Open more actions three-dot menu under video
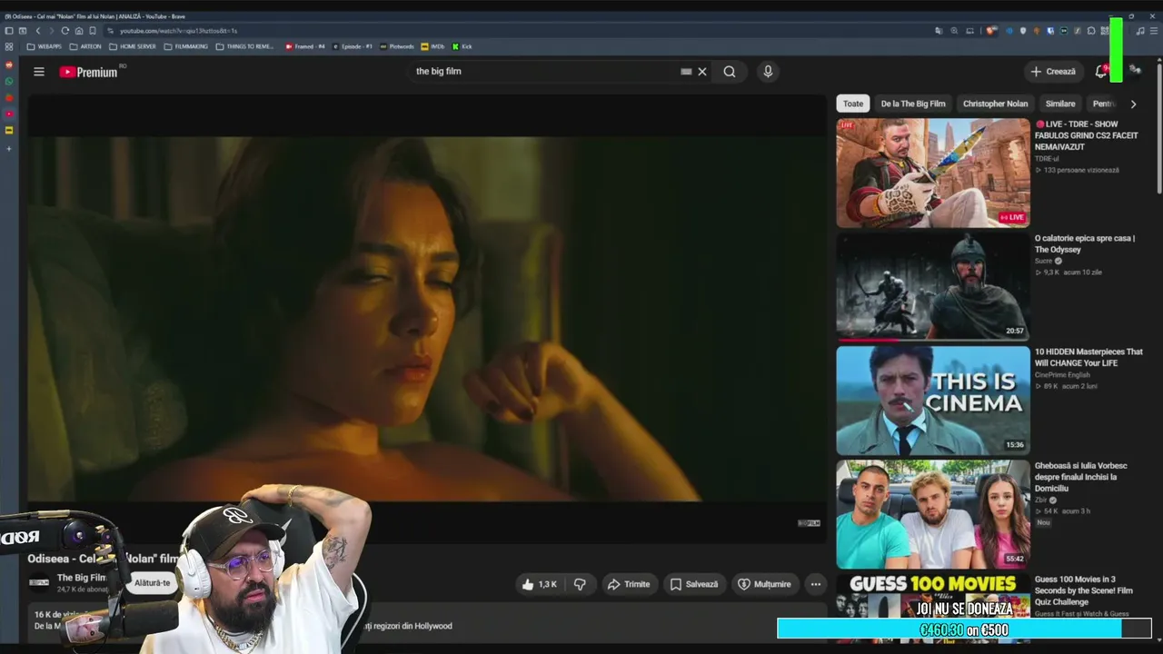Viewport: 1163px width, 654px height. [x=816, y=584]
